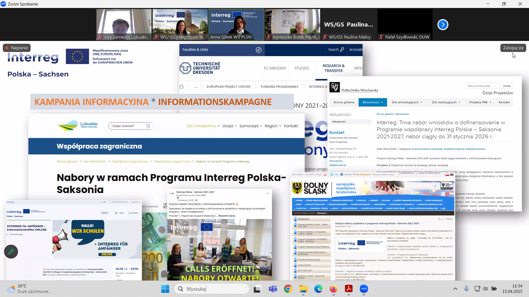The width and height of the screenshot is (529, 297).
Task: Click the next participants arrow button
Action: 443,25
